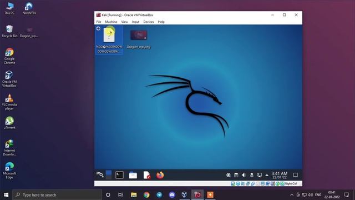
Task: Click the Windows Start button
Action: tap(6, 195)
